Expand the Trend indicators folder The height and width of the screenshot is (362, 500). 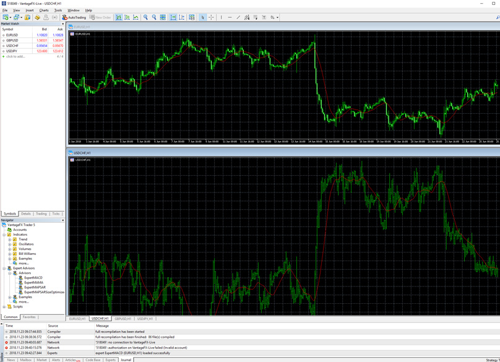(10, 239)
